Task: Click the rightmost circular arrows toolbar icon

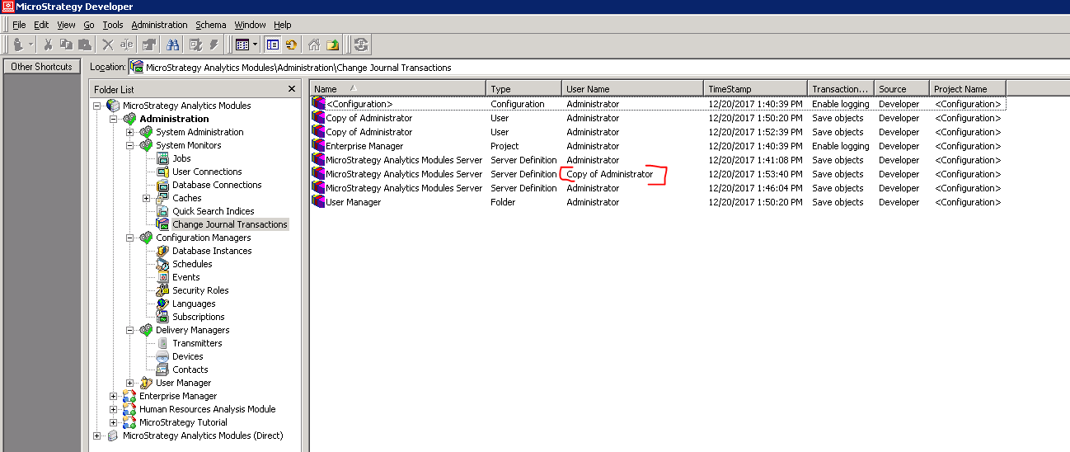Action: pos(361,45)
